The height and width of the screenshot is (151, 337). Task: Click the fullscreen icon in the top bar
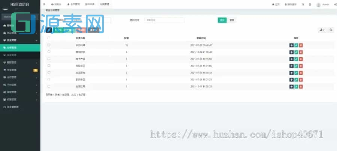(x=310, y=4)
